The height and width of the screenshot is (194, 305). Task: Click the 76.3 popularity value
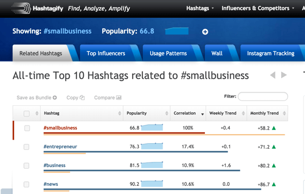(134, 147)
